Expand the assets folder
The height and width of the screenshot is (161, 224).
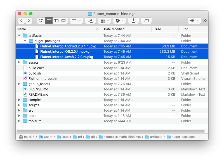19,62
